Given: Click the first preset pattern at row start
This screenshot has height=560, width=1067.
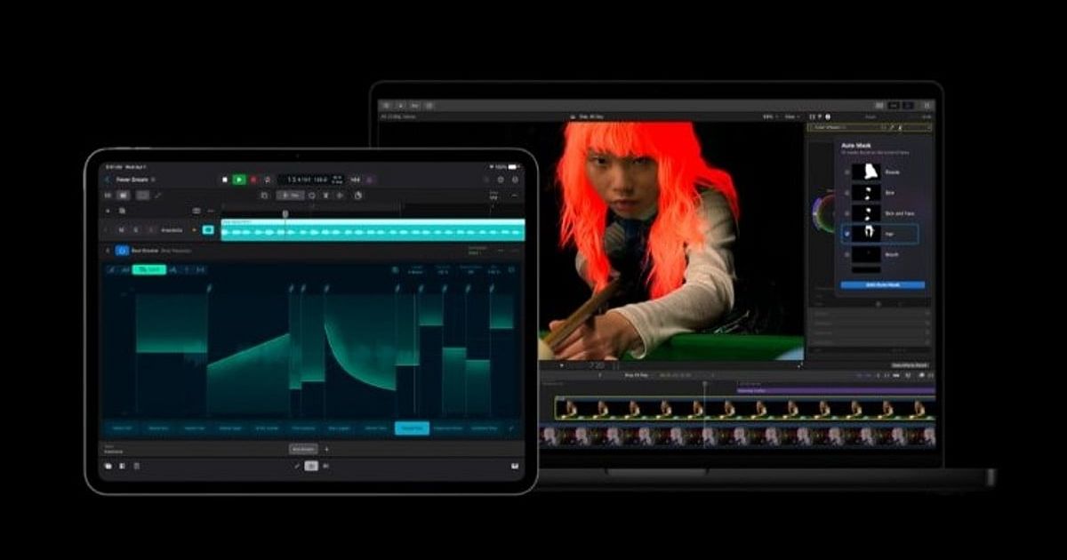Looking at the screenshot, I should coord(122,428).
